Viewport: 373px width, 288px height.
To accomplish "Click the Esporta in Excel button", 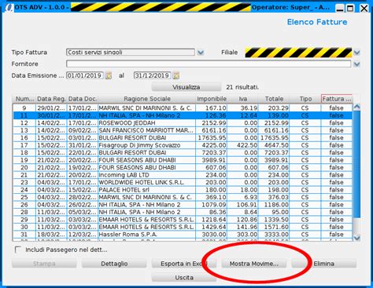I will tap(184, 264).
